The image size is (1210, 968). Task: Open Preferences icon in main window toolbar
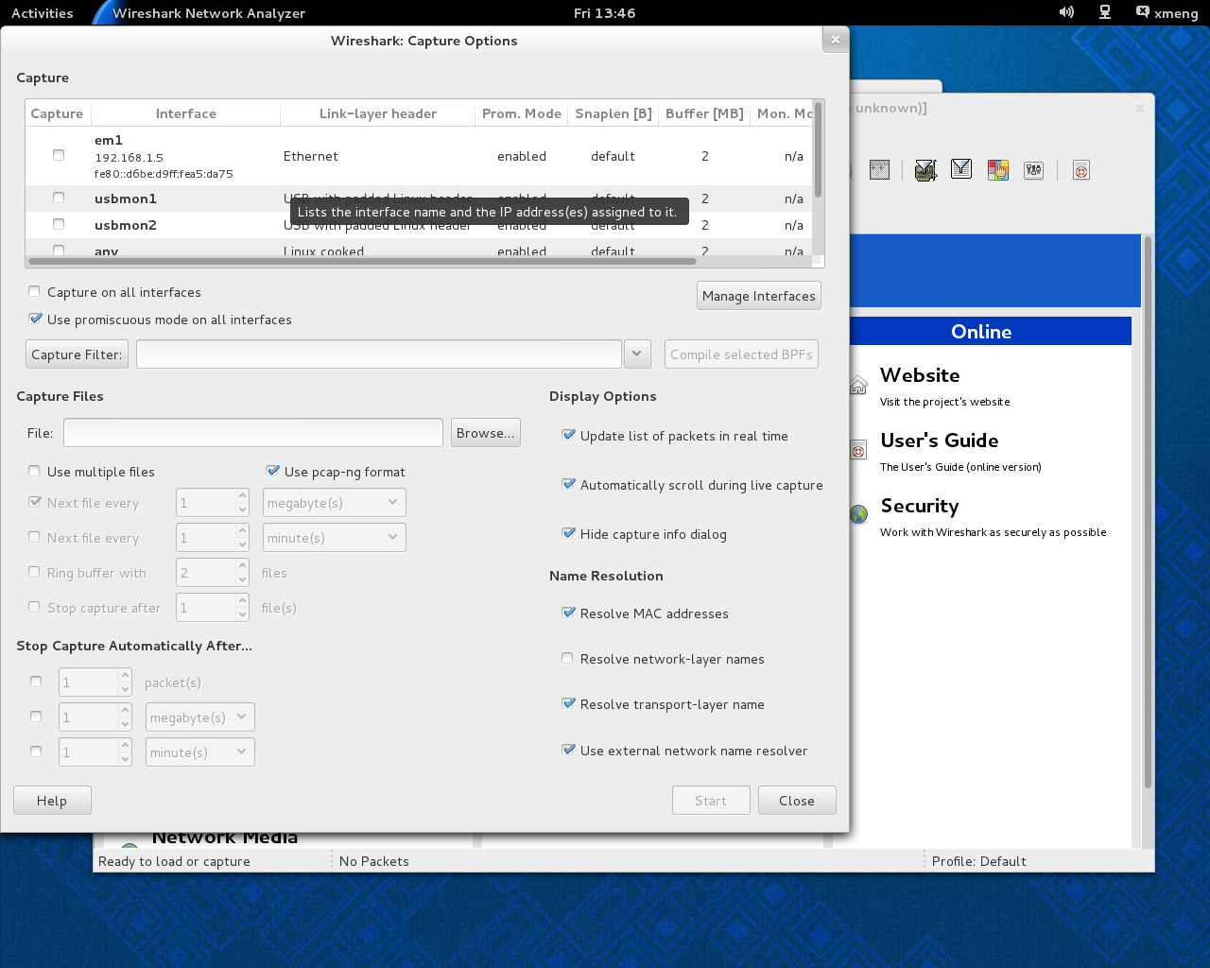point(1034,170)
